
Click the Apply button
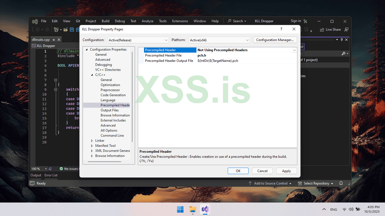pos(287,171)
